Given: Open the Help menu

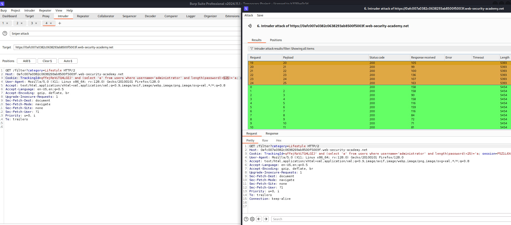Looking at the screenshot, I should tap(70, 10).
